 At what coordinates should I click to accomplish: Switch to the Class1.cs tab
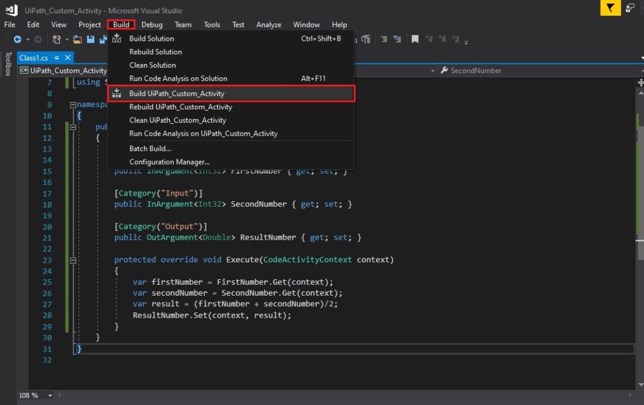click(34, 58)
